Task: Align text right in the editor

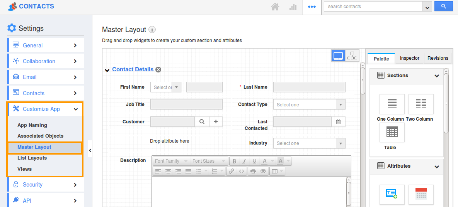Action: click(178, 172)
